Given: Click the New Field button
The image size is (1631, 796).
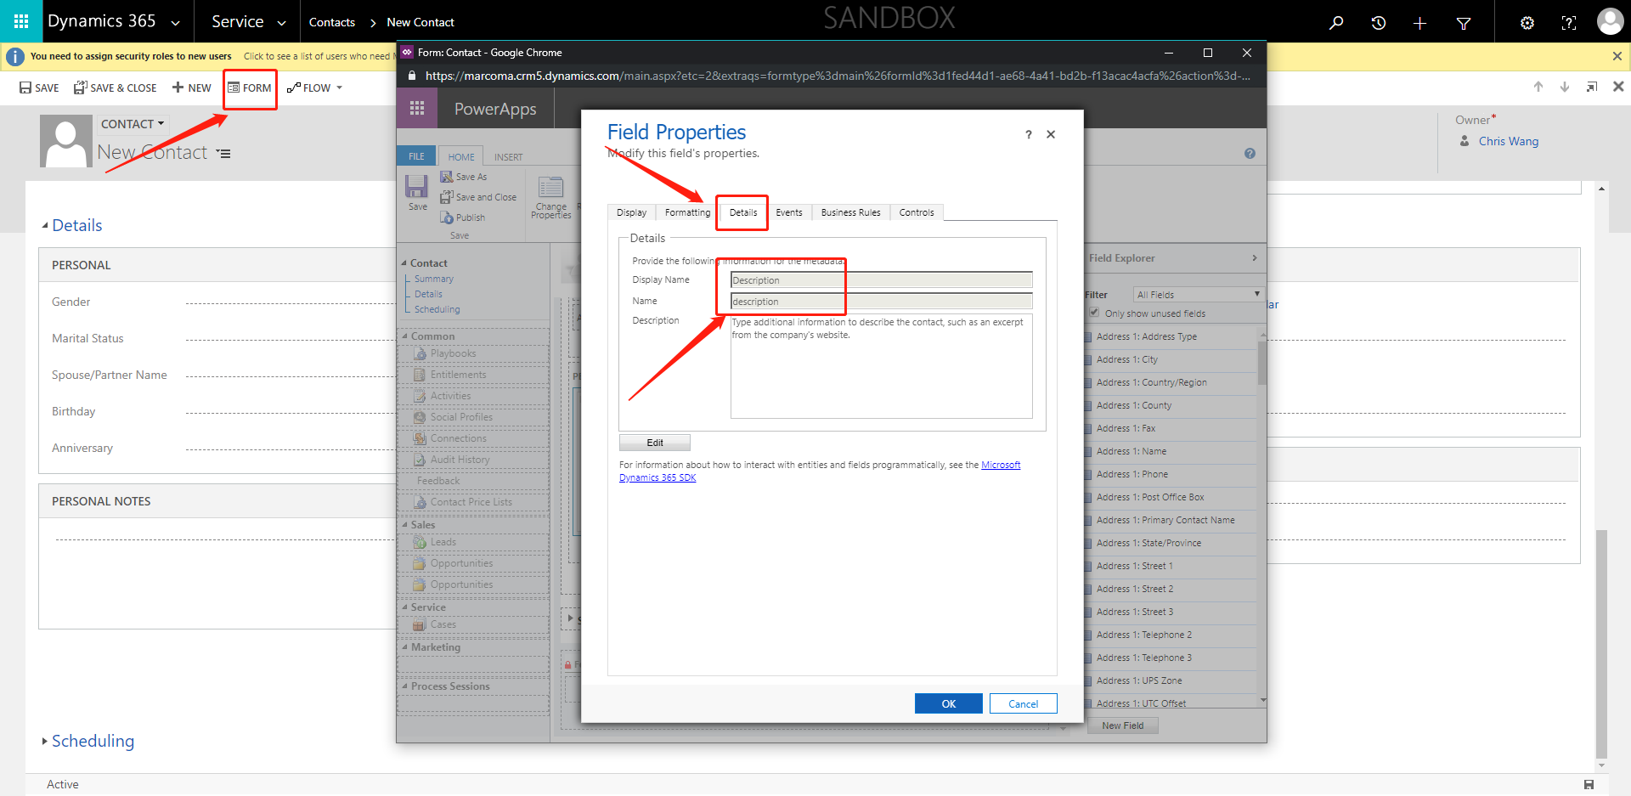Looking at the screenshot, I should pyautogui.click(x=1122, y=725).
